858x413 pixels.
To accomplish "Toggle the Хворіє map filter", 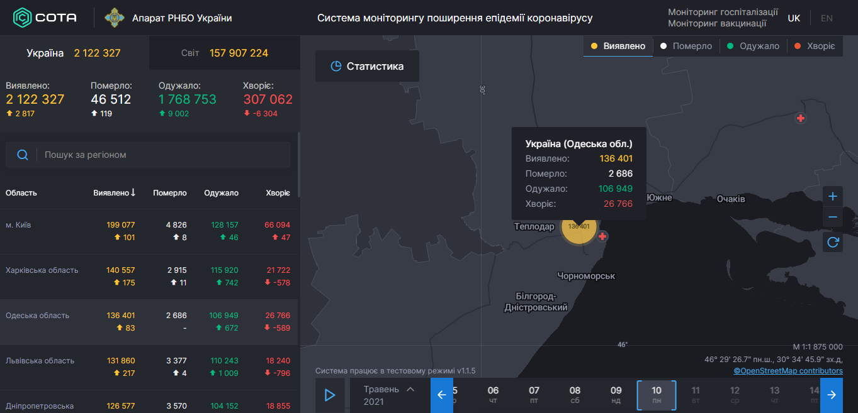I will click(x=812, y=46).
